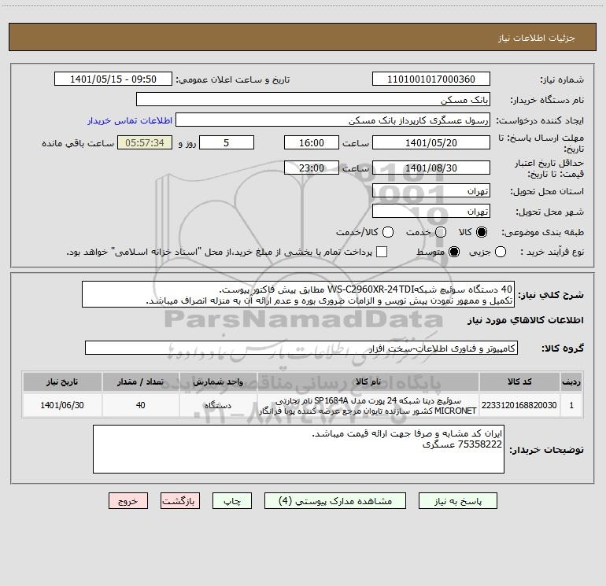Click product code 2233120168820030 cell
This screenshot has height=586, width=606.
click(x=519, y=405)
